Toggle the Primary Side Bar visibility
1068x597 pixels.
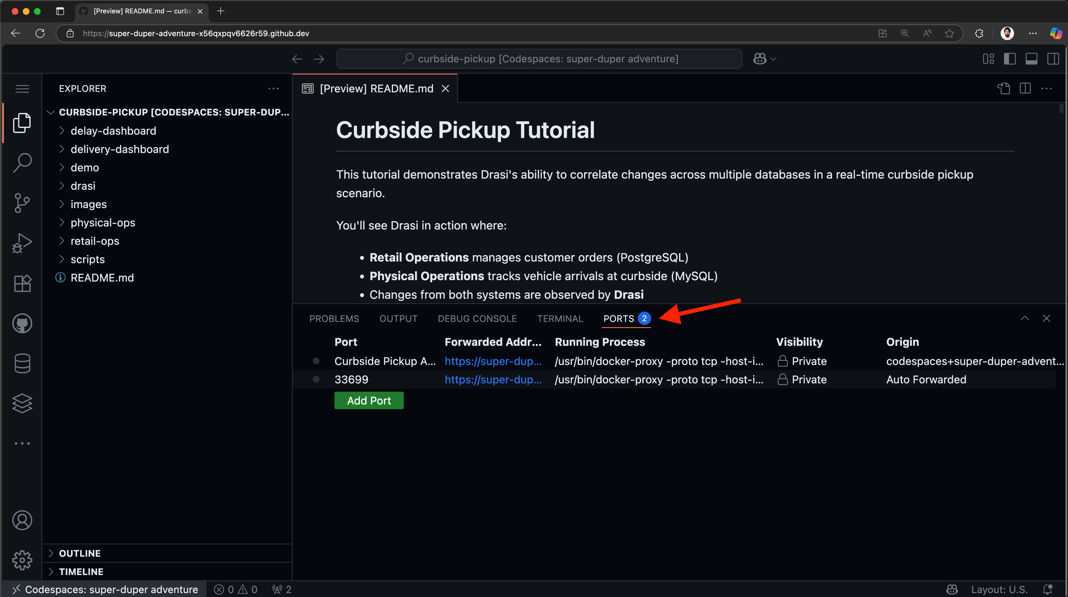tap(1010, 58)
